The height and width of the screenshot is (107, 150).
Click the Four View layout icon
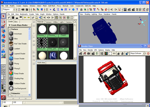click(3, 72)
